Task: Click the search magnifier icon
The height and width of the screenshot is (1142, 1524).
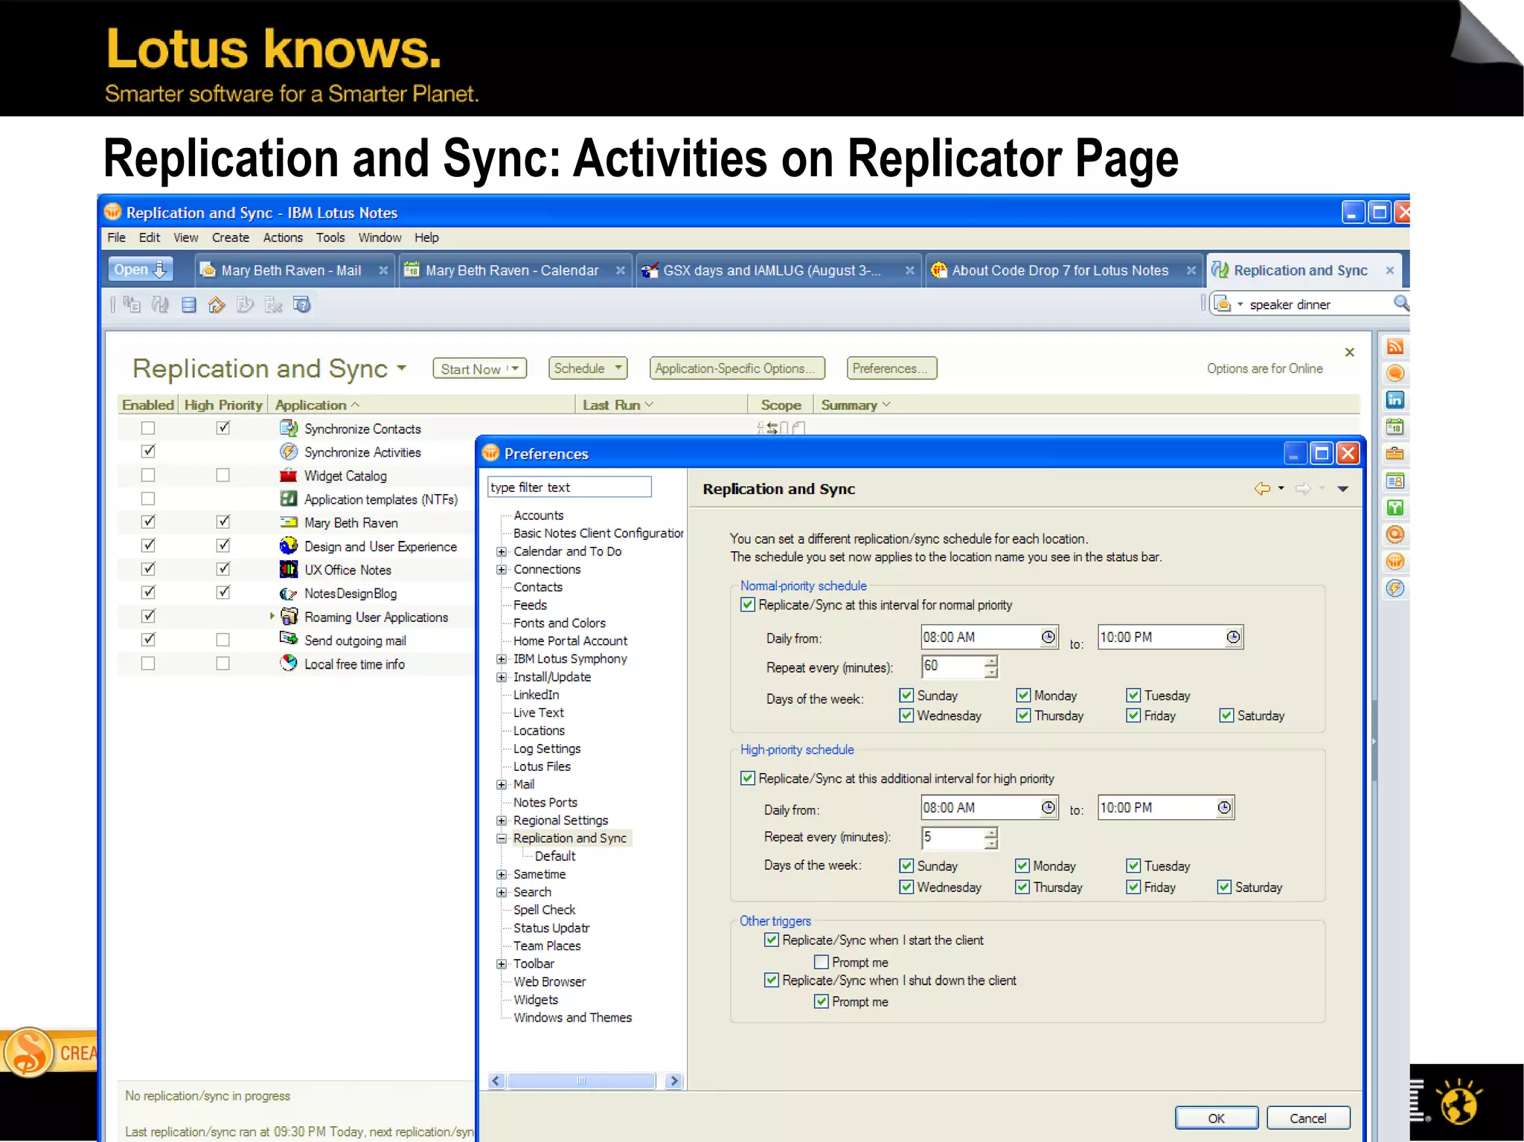Action: pos(1400,303)
